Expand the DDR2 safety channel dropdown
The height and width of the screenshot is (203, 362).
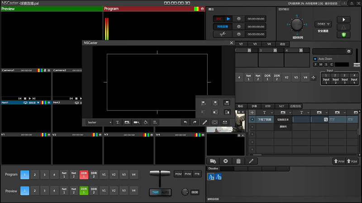(x=323, y=24)
